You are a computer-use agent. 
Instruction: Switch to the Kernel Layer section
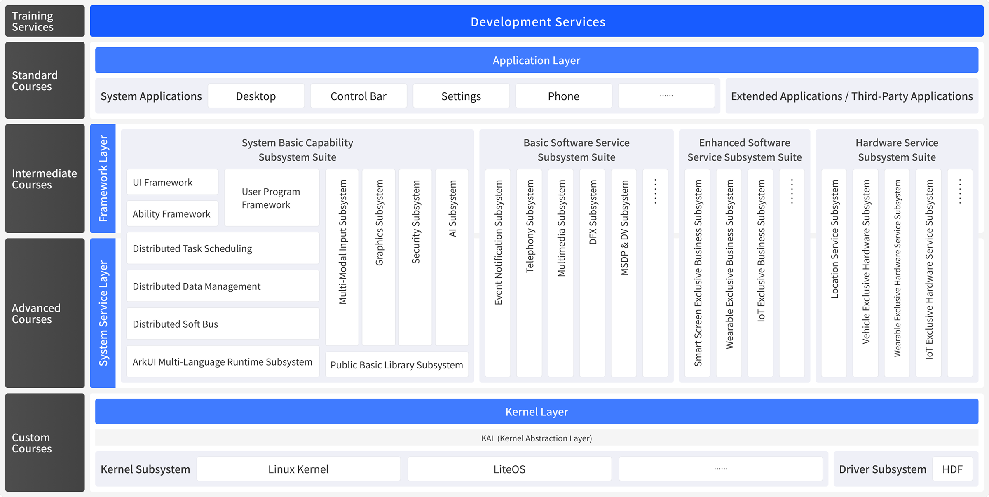[x=536, y=411]
